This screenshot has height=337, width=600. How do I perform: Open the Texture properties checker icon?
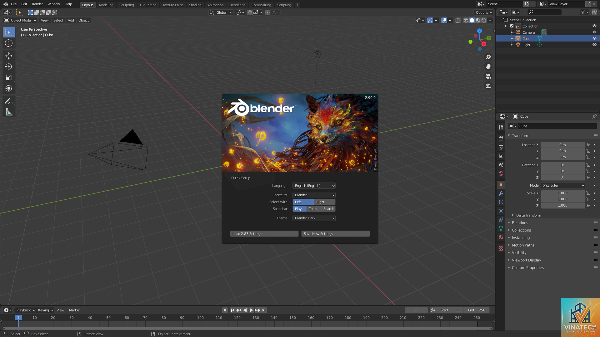pos(501,248)
